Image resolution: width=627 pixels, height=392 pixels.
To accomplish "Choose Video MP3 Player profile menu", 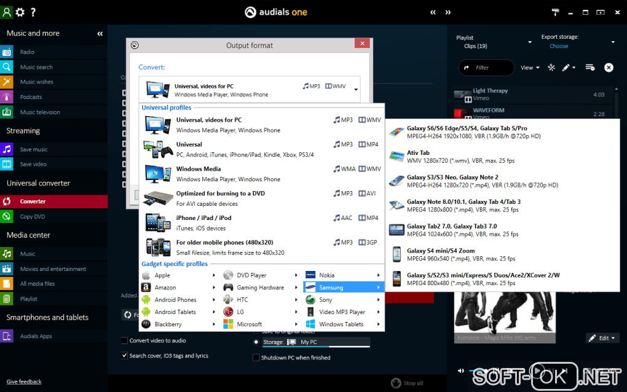I will 344,312.
